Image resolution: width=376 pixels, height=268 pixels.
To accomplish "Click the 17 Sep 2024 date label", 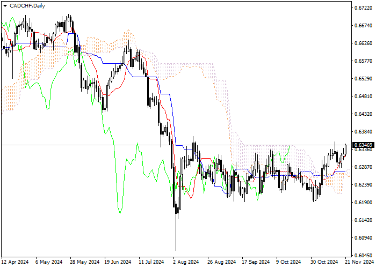I will pos(256,262).
